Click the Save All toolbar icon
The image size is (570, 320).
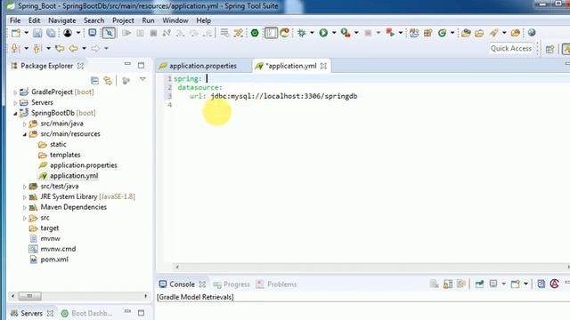click(x=52, y=33)
